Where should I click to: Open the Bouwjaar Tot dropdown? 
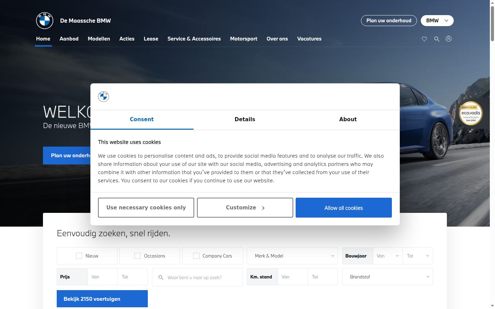coord(418,256)
